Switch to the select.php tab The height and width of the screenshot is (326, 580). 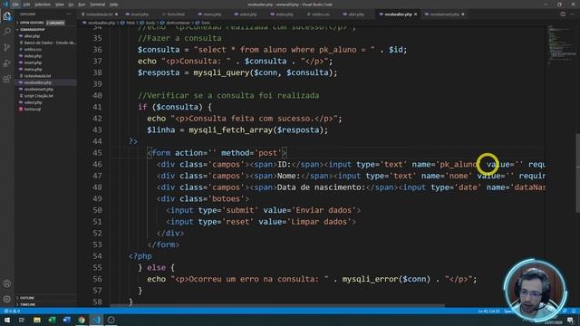(247, 14)
